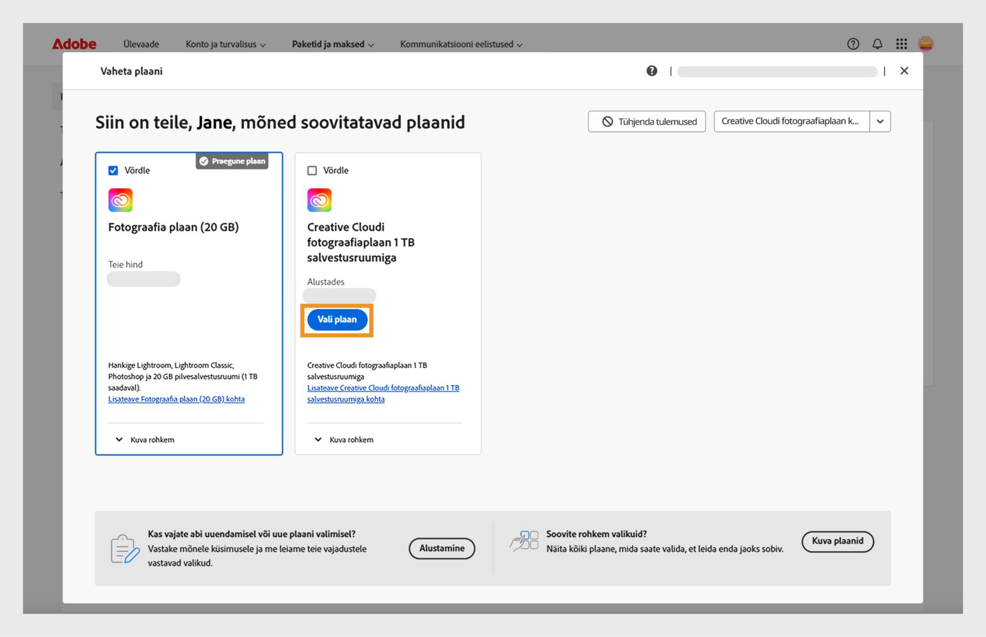Open Lisateave Fotograafia plaan (20 GB) kohta link
The height and width of the screenshot is (637, 986).
[x=176, y=399]
